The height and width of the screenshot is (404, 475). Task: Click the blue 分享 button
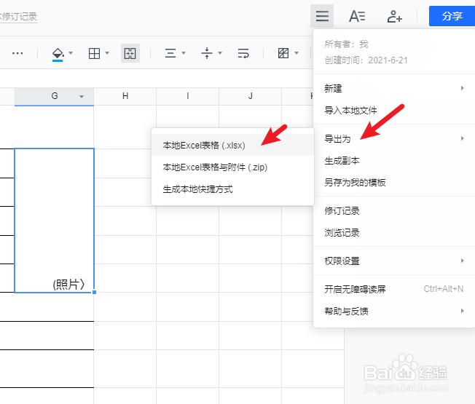pos(452,16)
